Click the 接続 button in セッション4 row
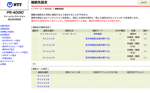 (x=145, y=51)
